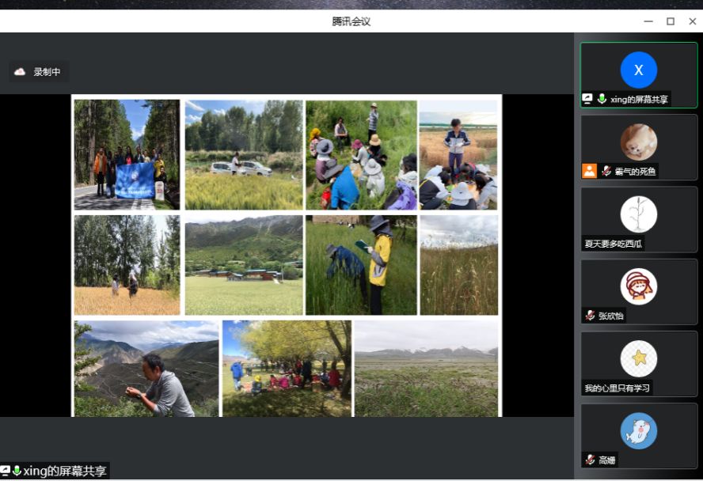
Task: Click the screen-share icon in xing's participant tile
Action: [587, 99]
